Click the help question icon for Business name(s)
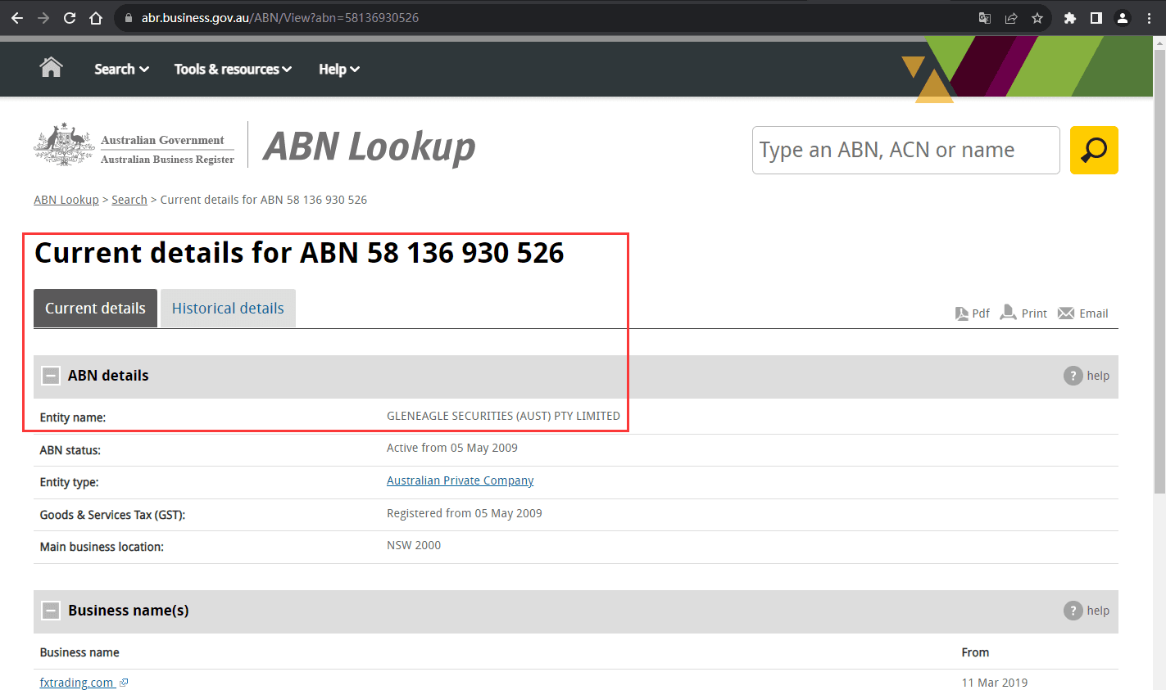 coord(1073,611)
